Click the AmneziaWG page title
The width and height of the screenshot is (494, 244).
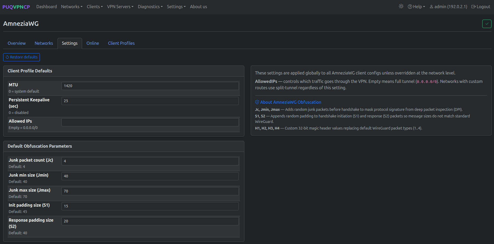pos(21,24)
